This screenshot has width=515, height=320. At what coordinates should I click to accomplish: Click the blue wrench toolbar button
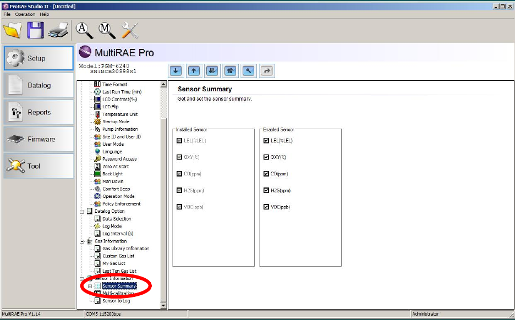pyautogui.click(x=249, y=71)
